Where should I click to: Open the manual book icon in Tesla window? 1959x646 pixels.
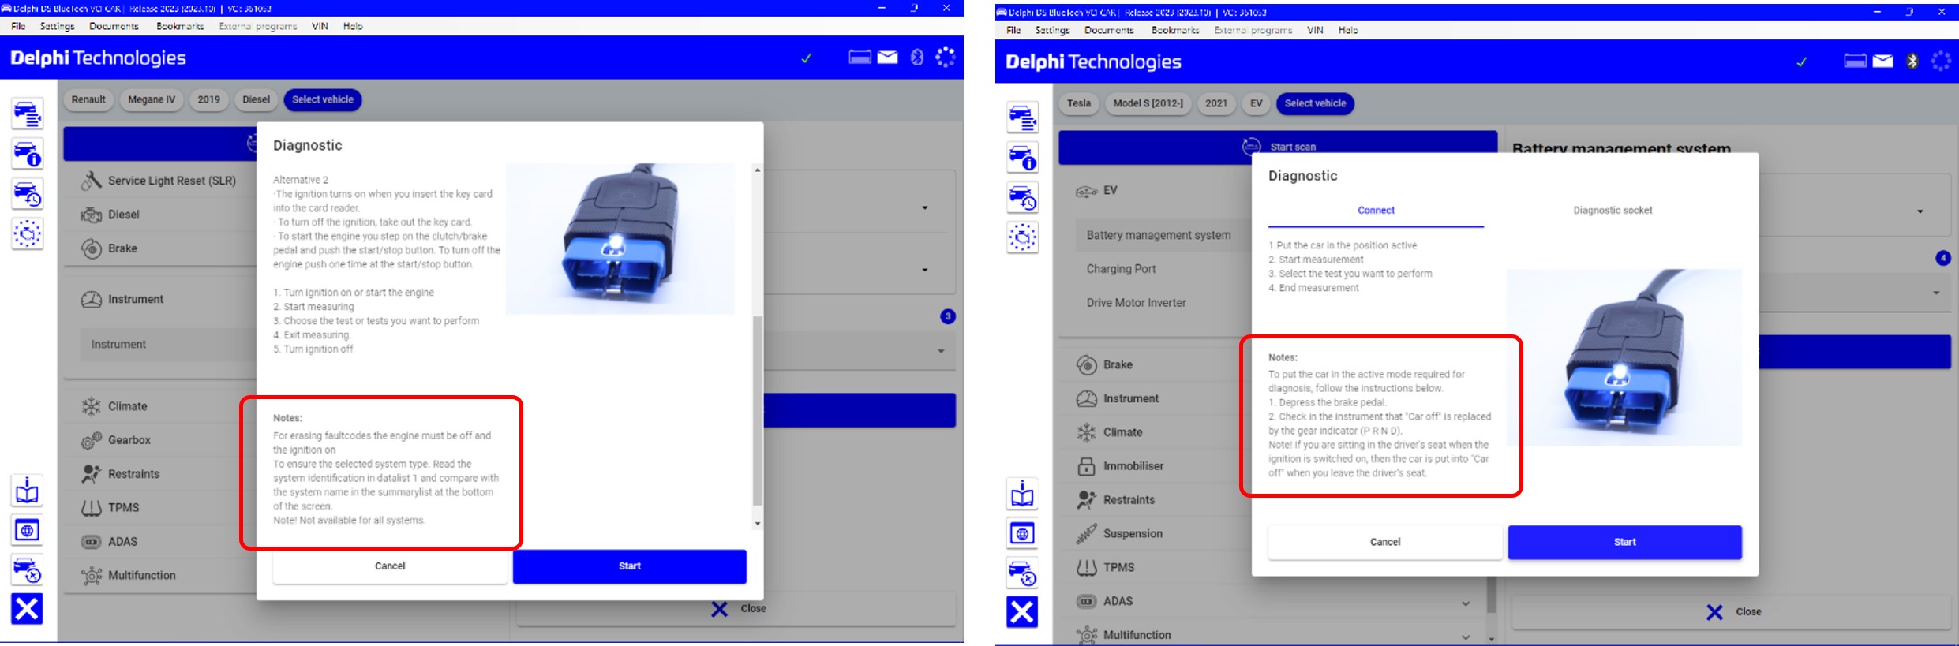[x=1022, y=495]
